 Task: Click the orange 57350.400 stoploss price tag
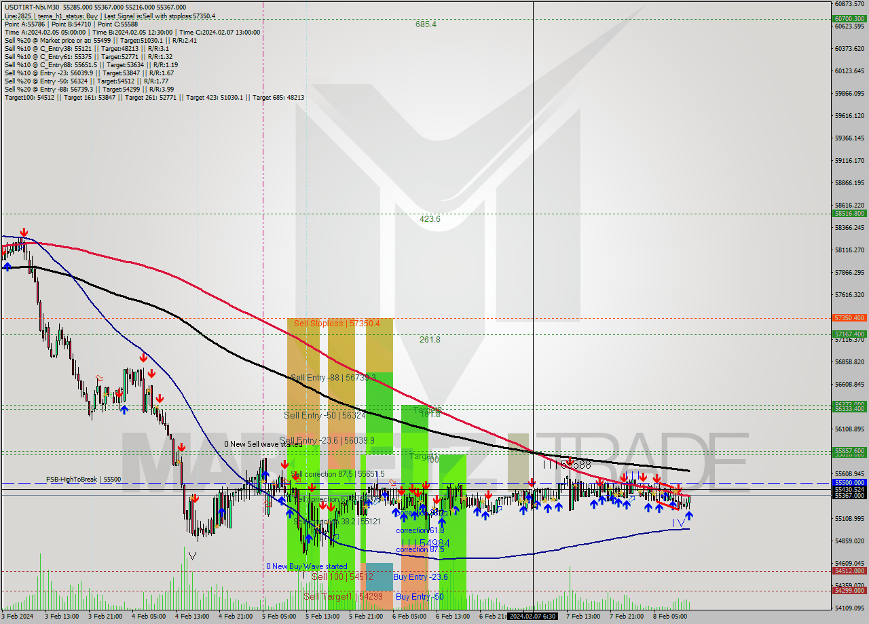click(849, 317)
